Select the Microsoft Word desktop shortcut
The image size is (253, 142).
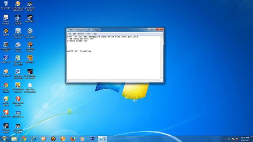coord(18,74)
